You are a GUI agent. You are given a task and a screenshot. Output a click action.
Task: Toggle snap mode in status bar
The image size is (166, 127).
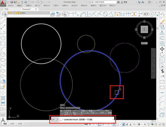click(x=93, y=124)
